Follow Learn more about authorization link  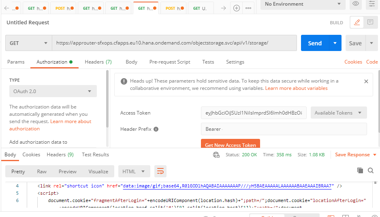pyautogui.click(x=50, y=125)
